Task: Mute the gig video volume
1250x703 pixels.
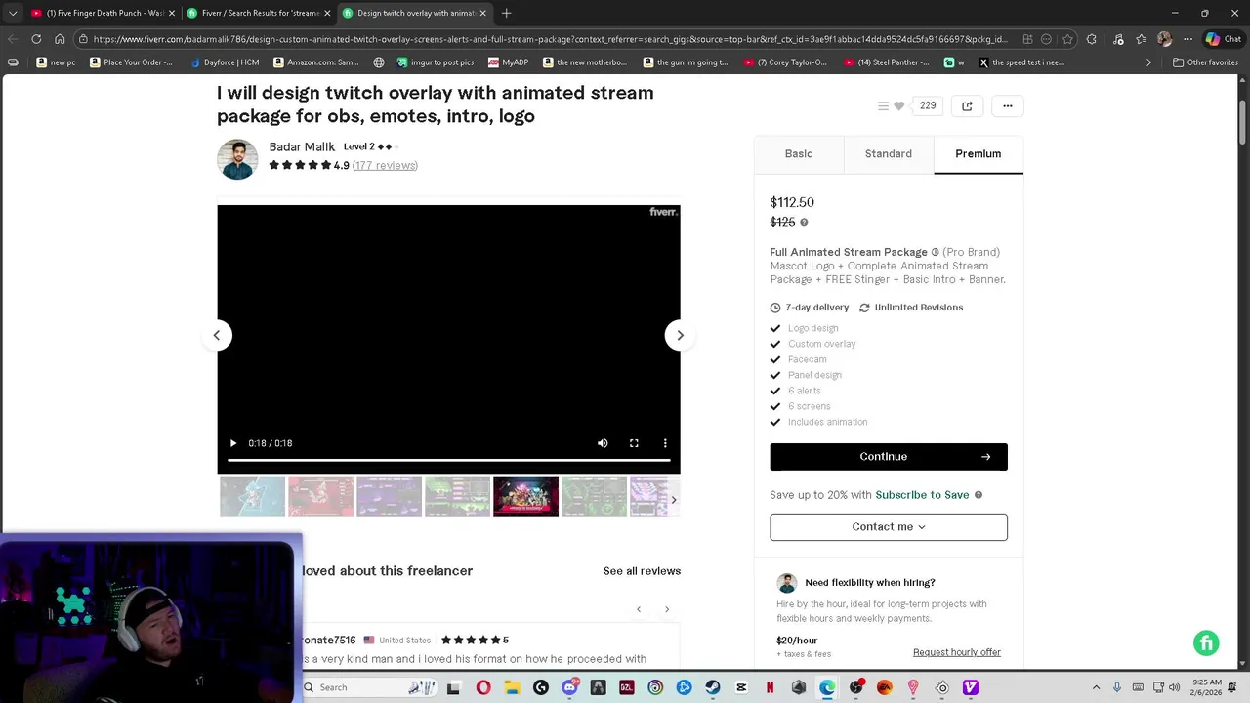Action: [603, 443]
